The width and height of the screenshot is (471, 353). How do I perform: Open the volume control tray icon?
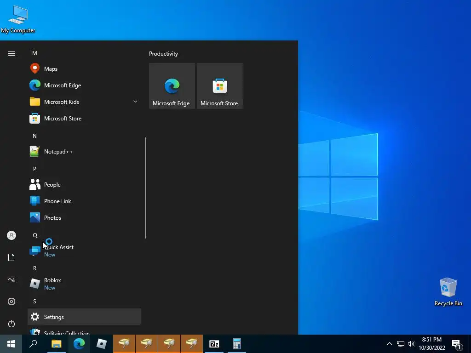click(x=411, y=344)
